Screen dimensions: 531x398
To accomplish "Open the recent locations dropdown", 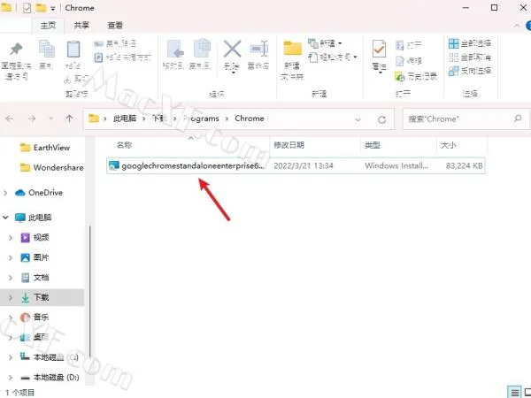I will pos(50,119).
